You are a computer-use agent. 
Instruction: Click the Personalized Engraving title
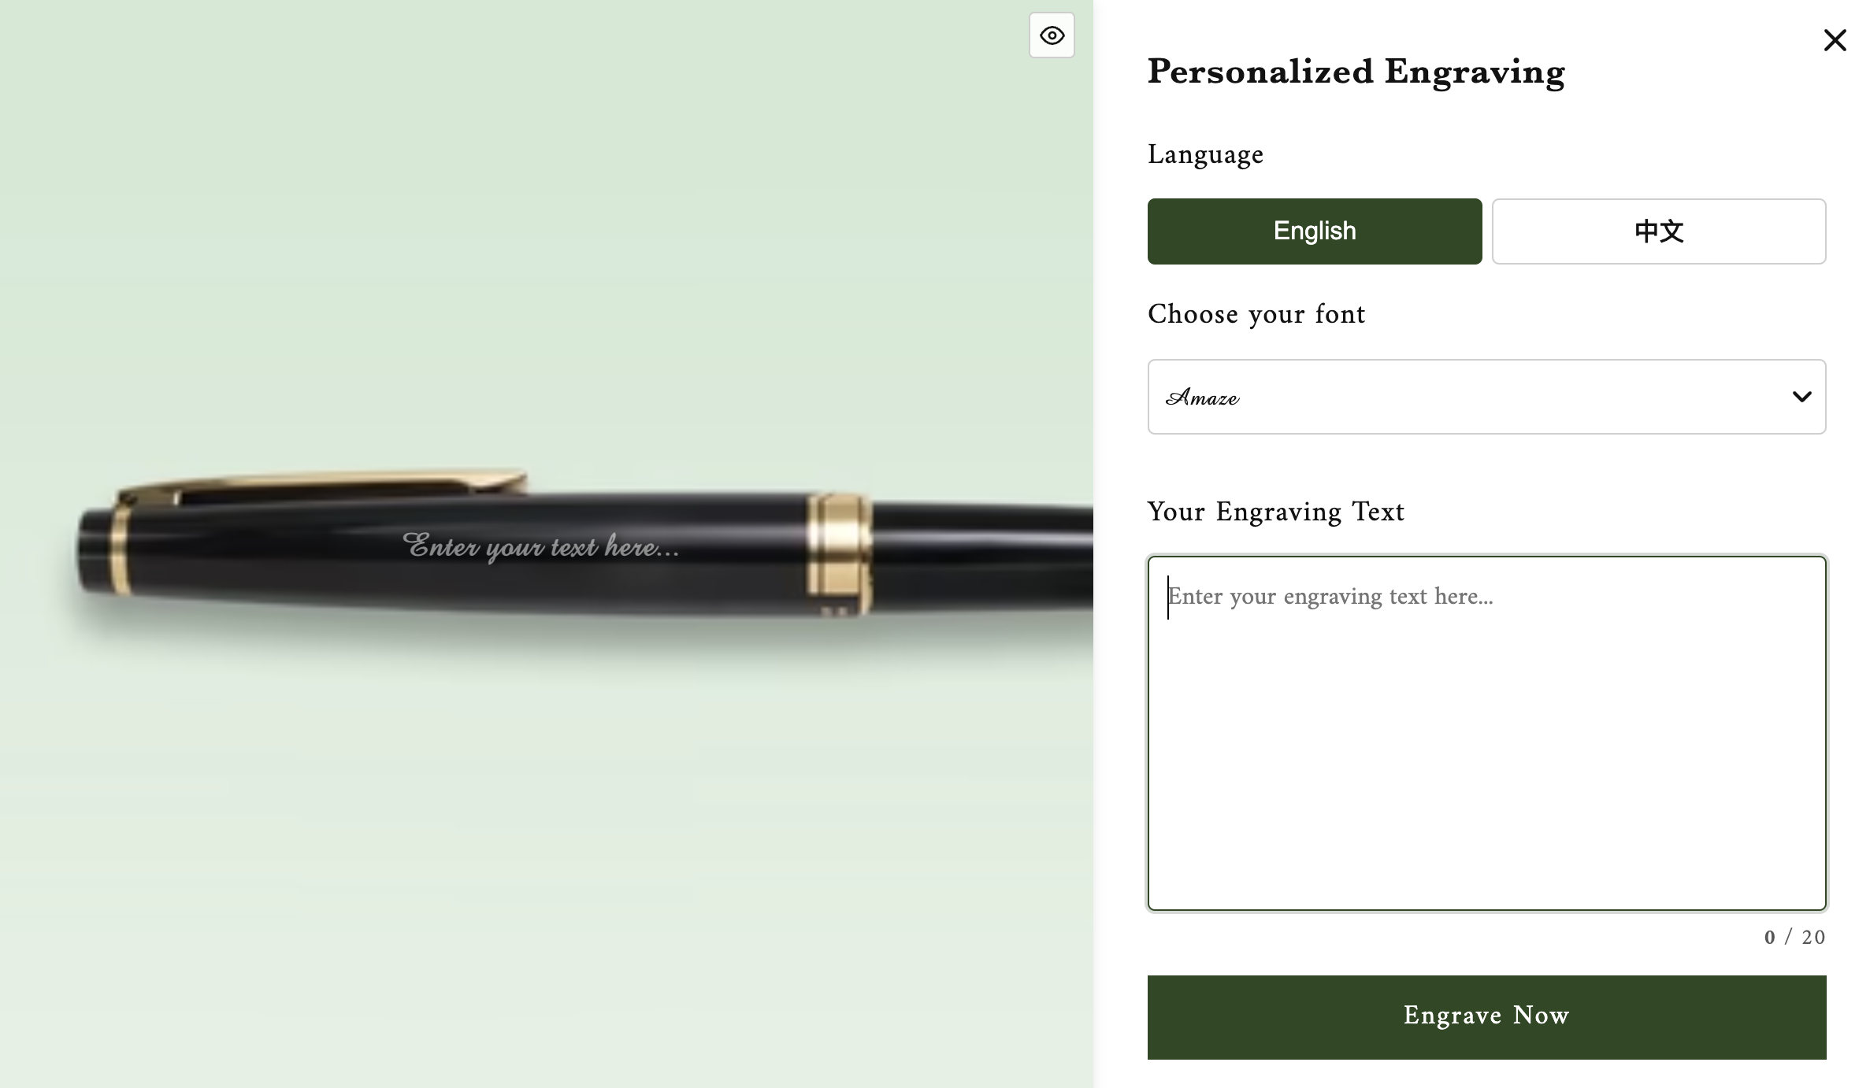tap(1355, 72)
